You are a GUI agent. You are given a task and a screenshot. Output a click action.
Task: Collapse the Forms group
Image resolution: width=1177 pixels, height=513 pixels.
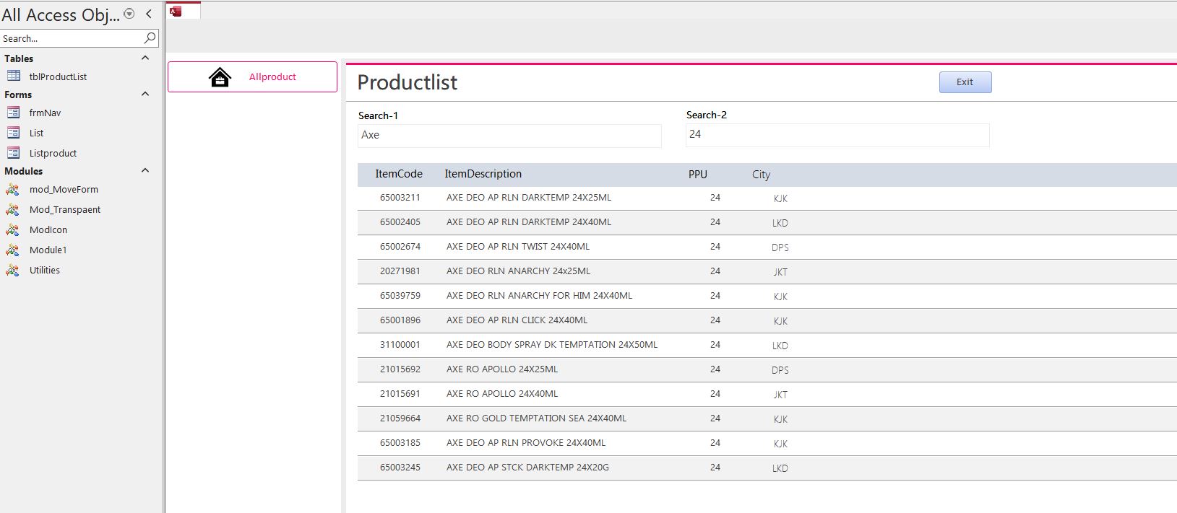[x=145, y=95]
